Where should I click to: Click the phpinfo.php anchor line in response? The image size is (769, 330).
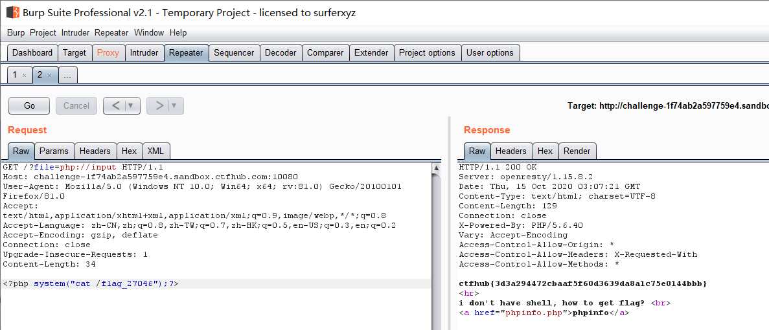pyautogui.click(x=544, y=313)
